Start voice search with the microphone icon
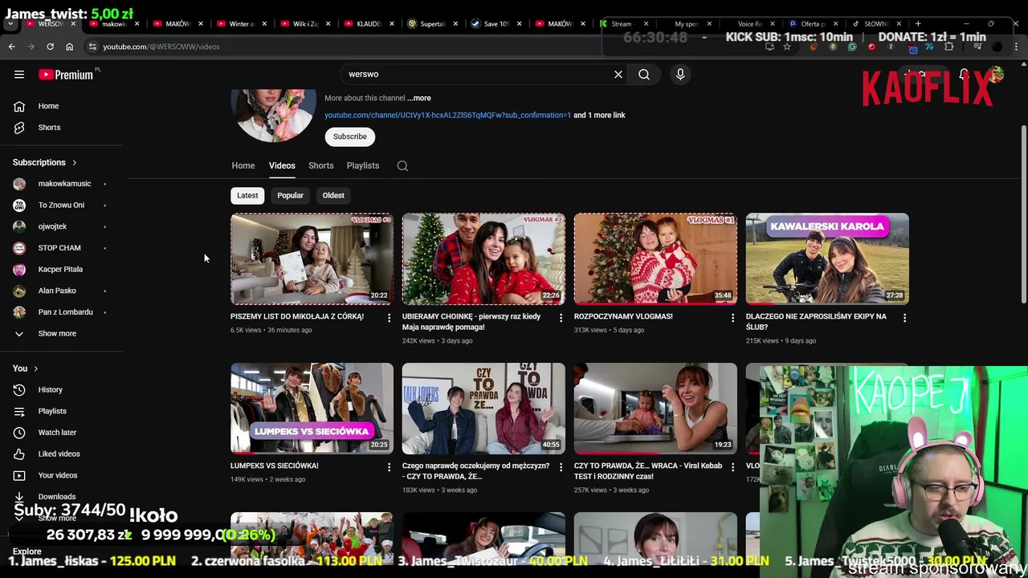 tap(680, 75)
